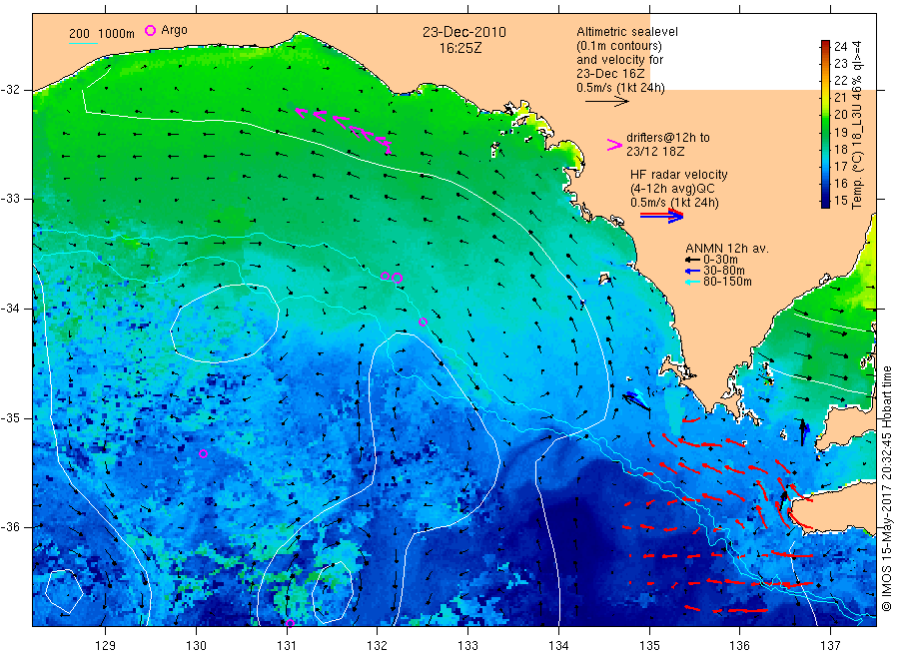
Task: Click the colorbar value 20
Action: tap(840, 115)
